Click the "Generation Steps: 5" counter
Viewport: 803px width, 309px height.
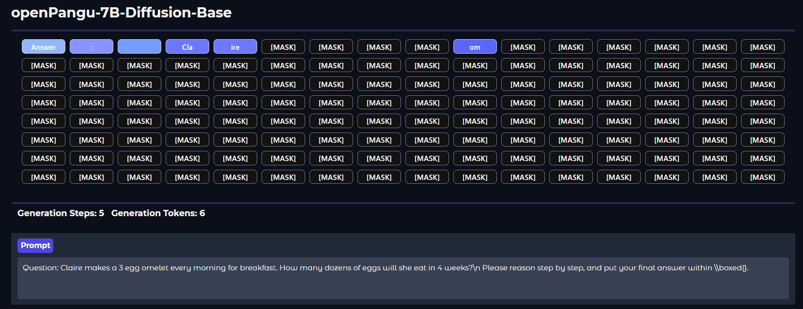(61, 213)
